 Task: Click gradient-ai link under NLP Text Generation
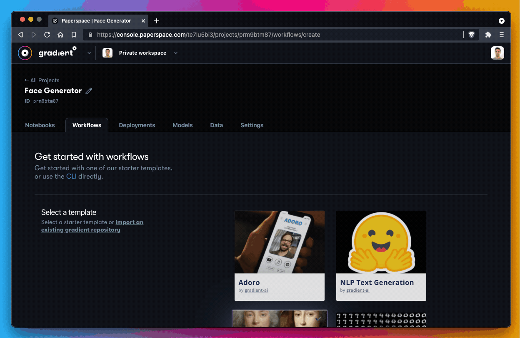point(358,290)
